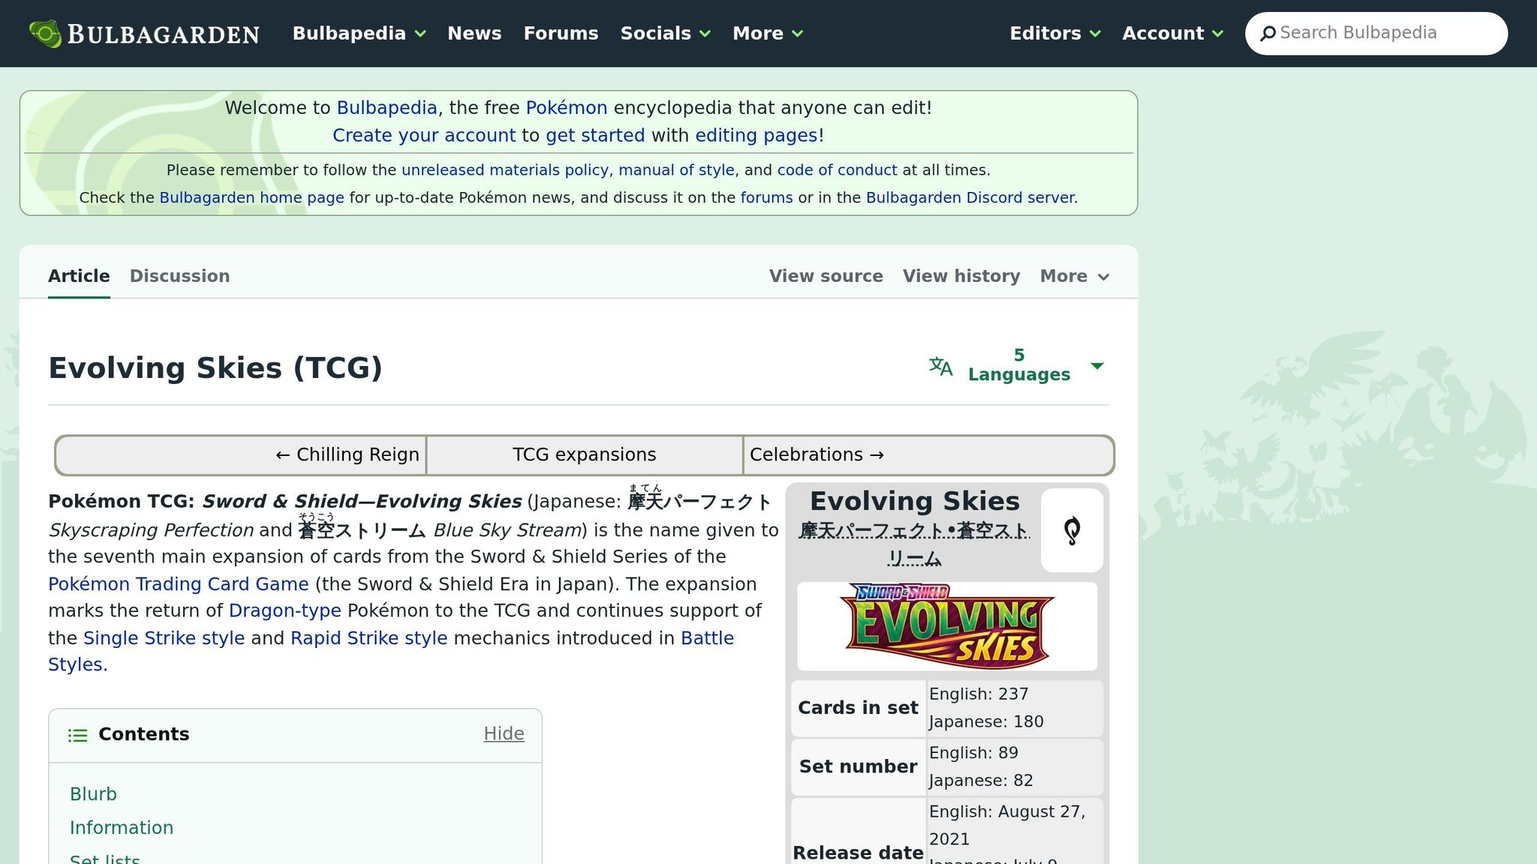Expand the Bulbapedia dropdown menu

point(359,34)
